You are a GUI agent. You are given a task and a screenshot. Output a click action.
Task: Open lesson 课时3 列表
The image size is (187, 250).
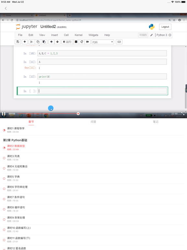(x=93, y=158)
